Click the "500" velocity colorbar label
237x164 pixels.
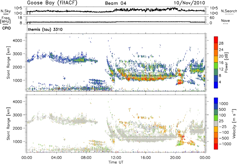pos(222,110)
